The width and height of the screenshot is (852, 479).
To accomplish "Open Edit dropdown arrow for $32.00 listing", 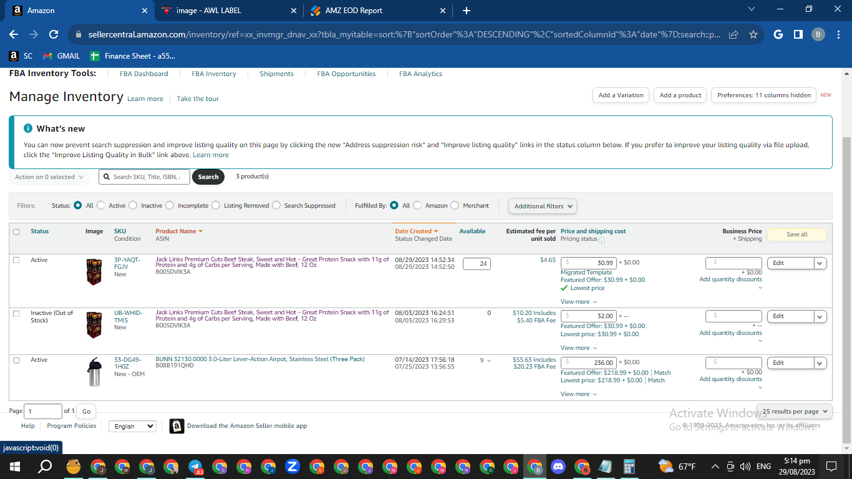I will (820, 316).
